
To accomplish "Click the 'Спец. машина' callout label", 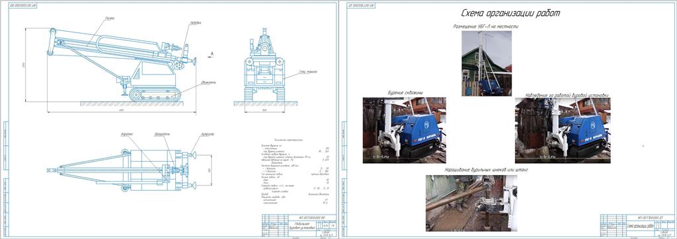I will coord(308,71).
